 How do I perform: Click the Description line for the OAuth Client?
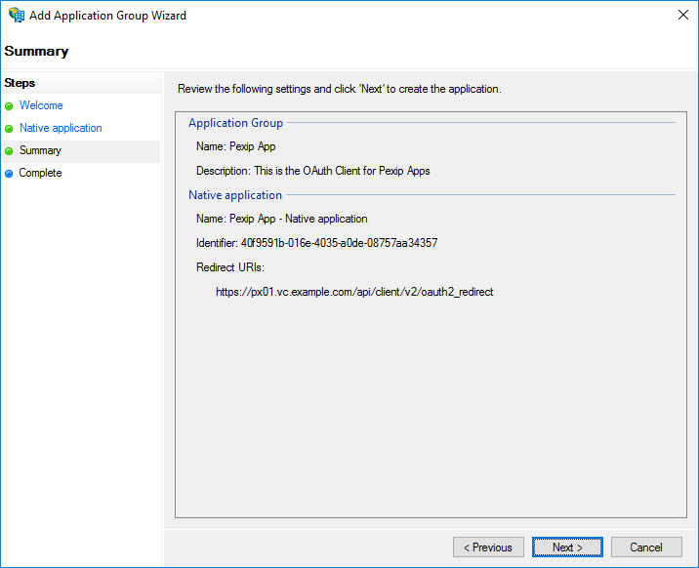(312, 171)
